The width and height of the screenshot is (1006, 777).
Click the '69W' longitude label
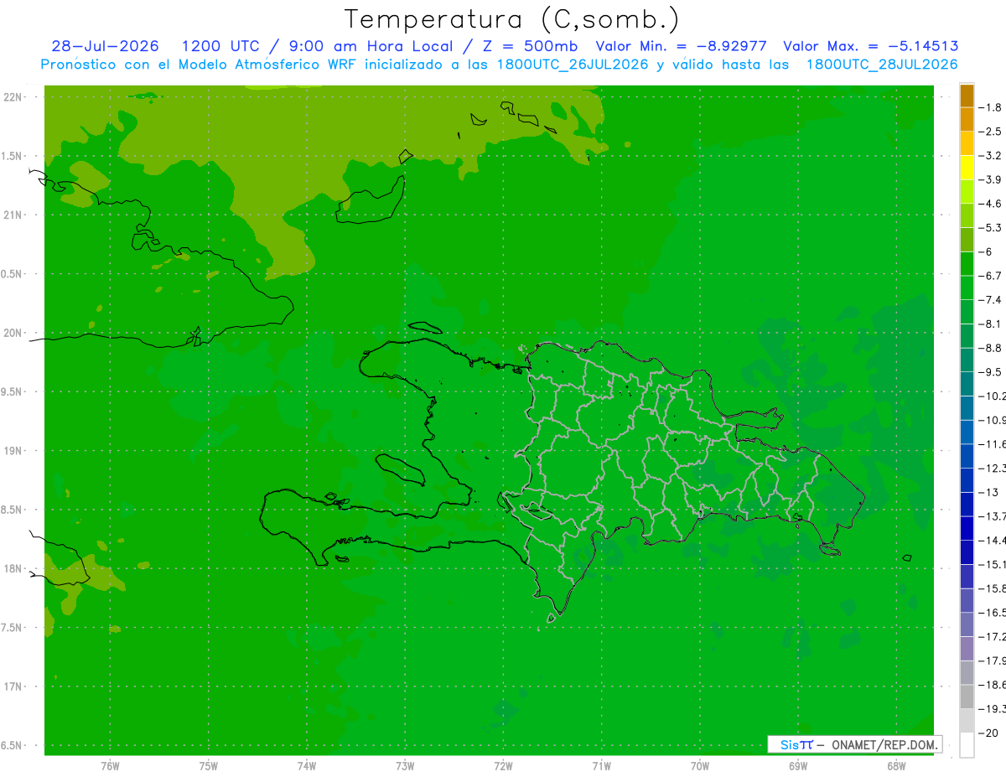pos(798,767)
